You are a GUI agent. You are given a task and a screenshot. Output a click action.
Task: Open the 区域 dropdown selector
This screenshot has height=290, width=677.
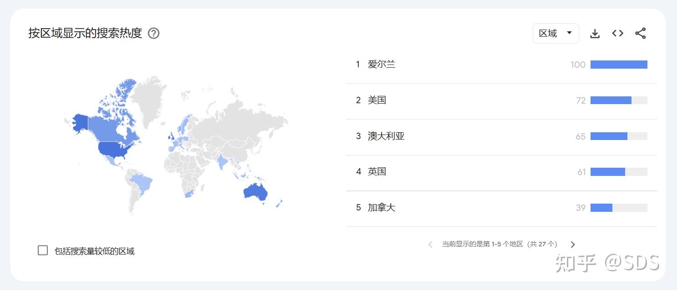point(556,33)
